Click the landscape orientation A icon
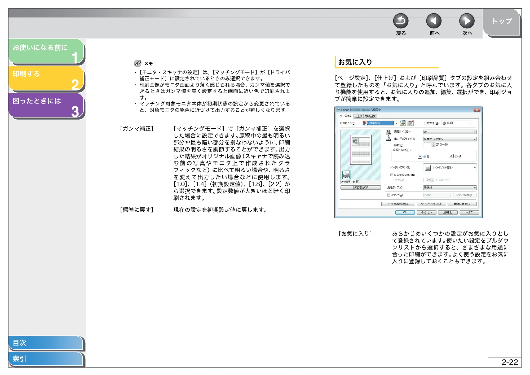The image size is (530, 375). click(451, 156)
